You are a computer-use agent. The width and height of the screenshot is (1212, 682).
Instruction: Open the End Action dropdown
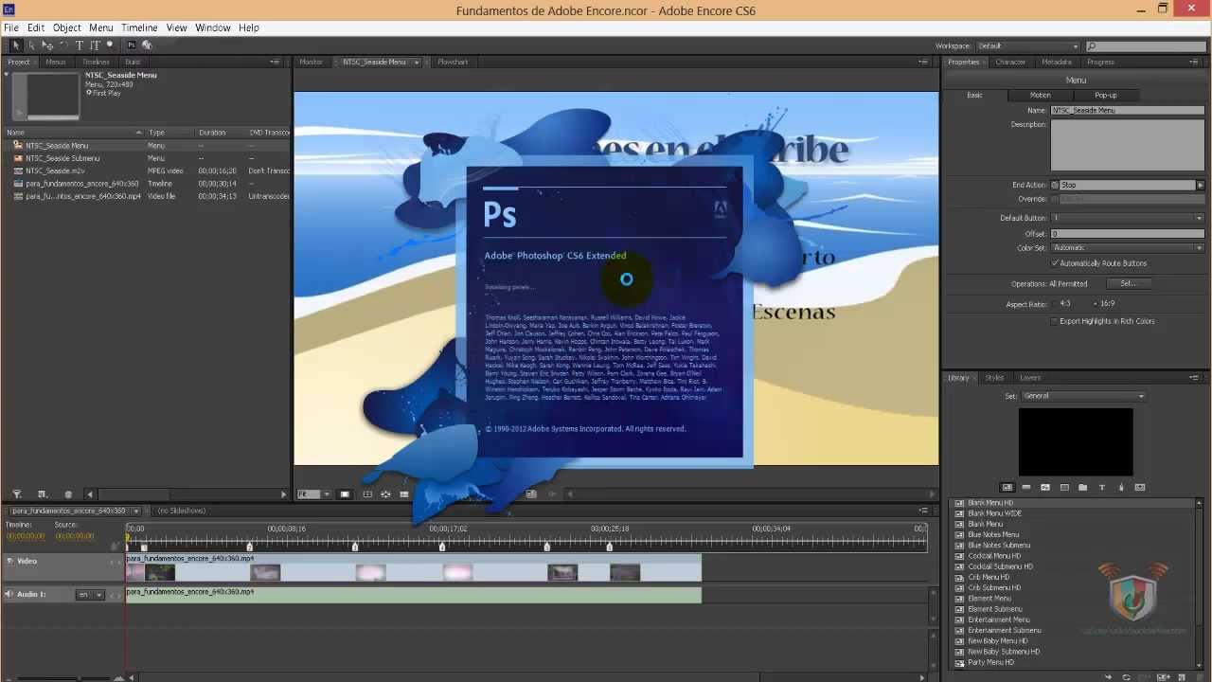(x=1200, y=185)
